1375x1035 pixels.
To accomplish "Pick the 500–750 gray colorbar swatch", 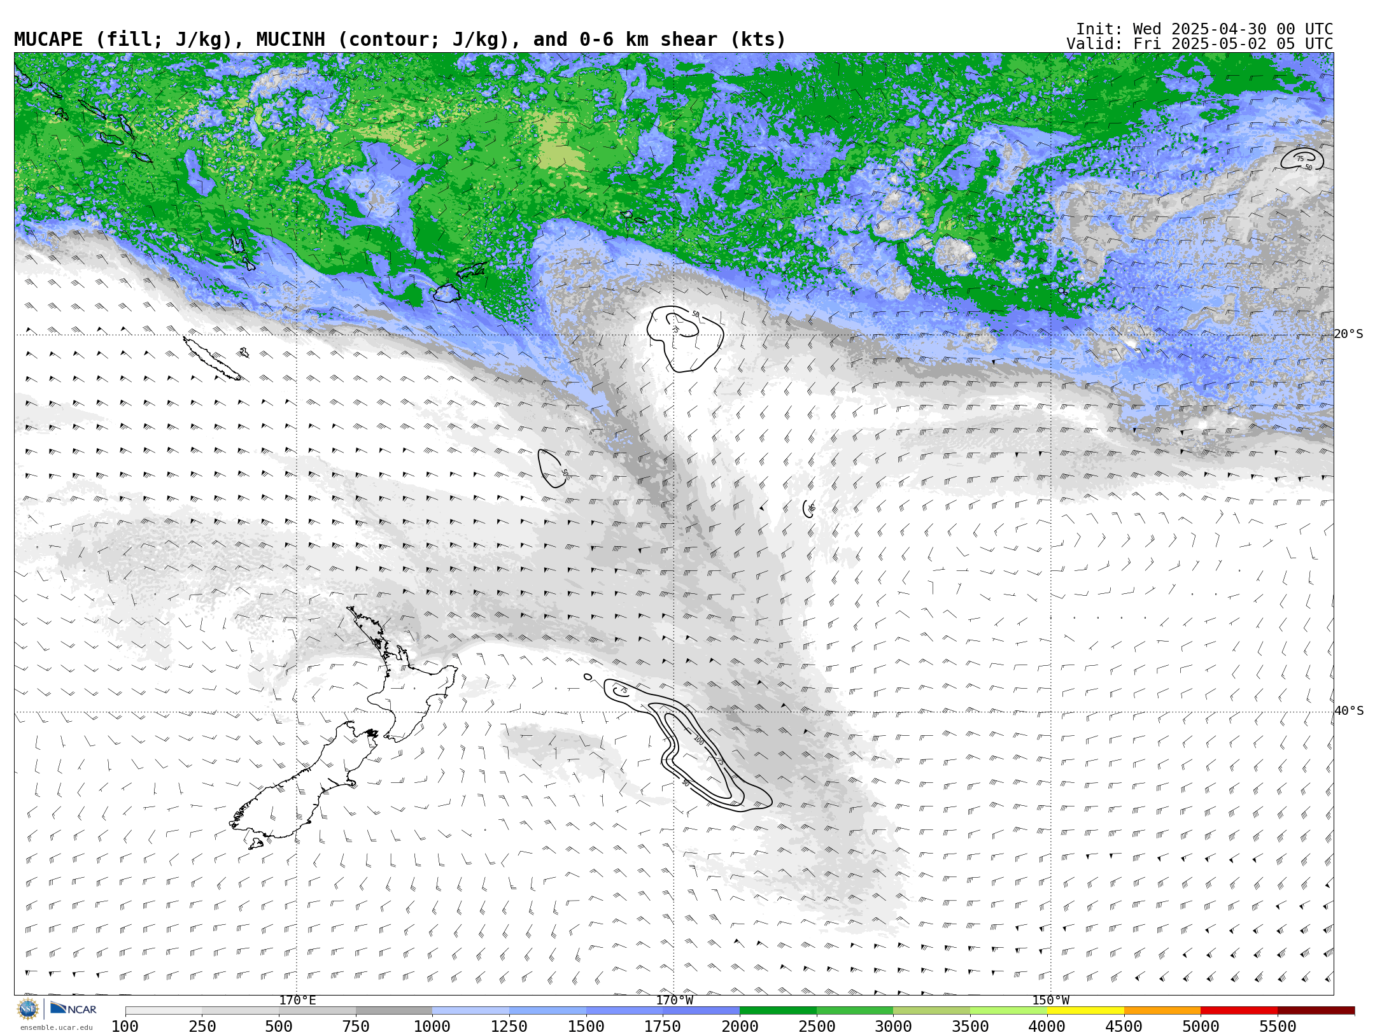I will pos(317,1011).
